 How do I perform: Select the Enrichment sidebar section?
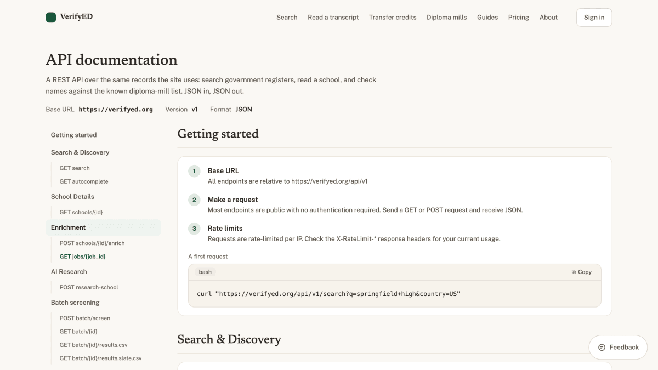click(103, 227)
